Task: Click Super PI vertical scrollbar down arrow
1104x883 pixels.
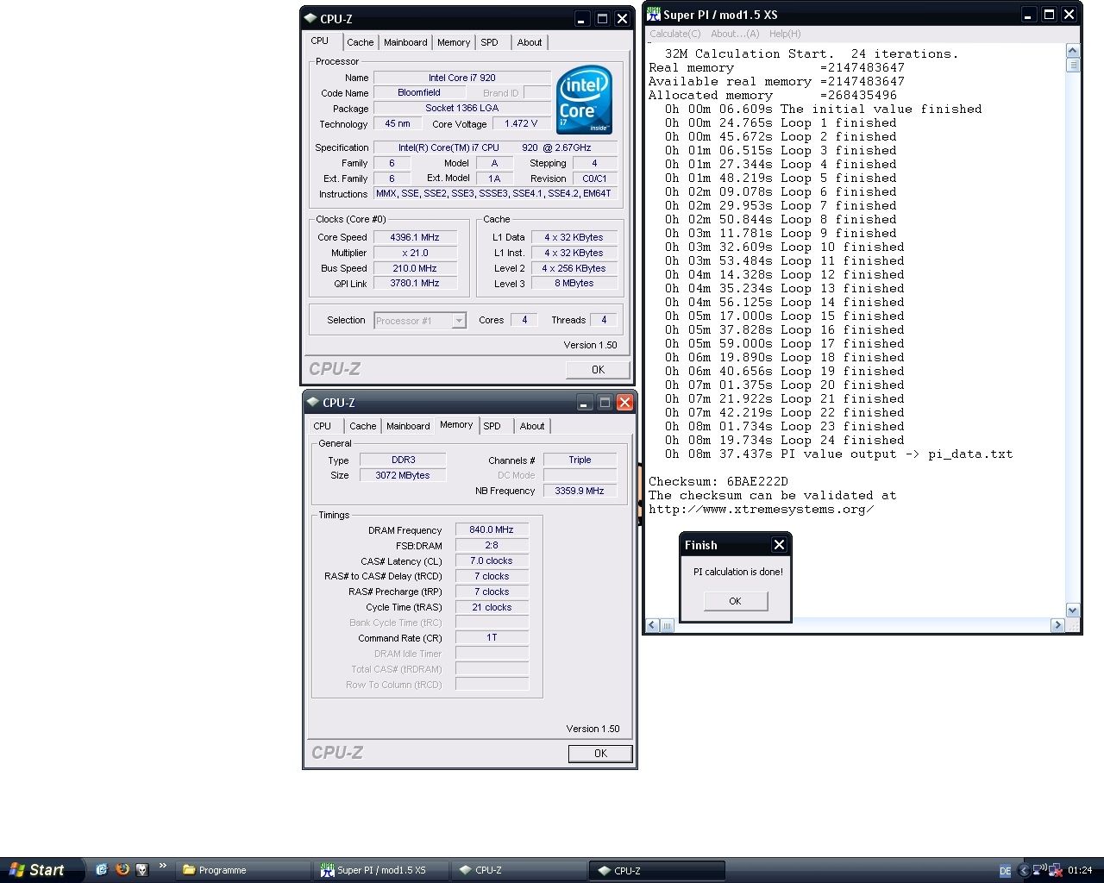Action: (x=1073, y=610)
